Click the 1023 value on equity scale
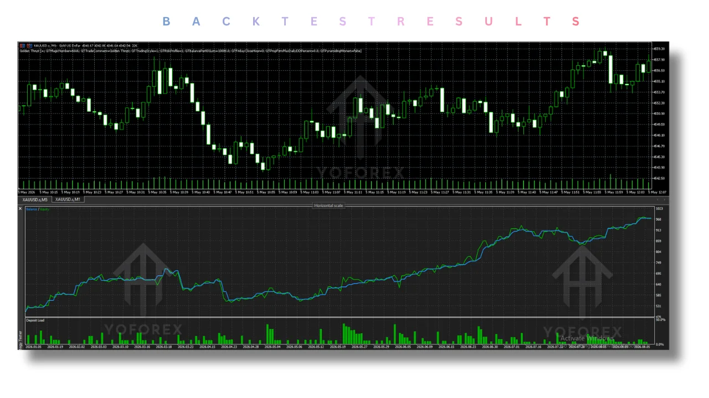Screen dimensions: 709x398 659,208
